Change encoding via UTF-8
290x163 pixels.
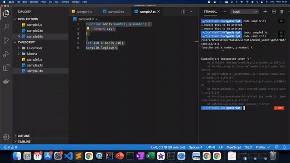click(x=211, y=147)
